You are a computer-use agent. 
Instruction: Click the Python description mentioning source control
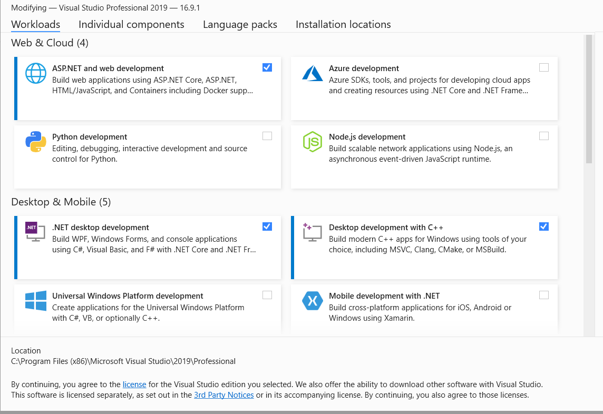click(x=150, y=154)
